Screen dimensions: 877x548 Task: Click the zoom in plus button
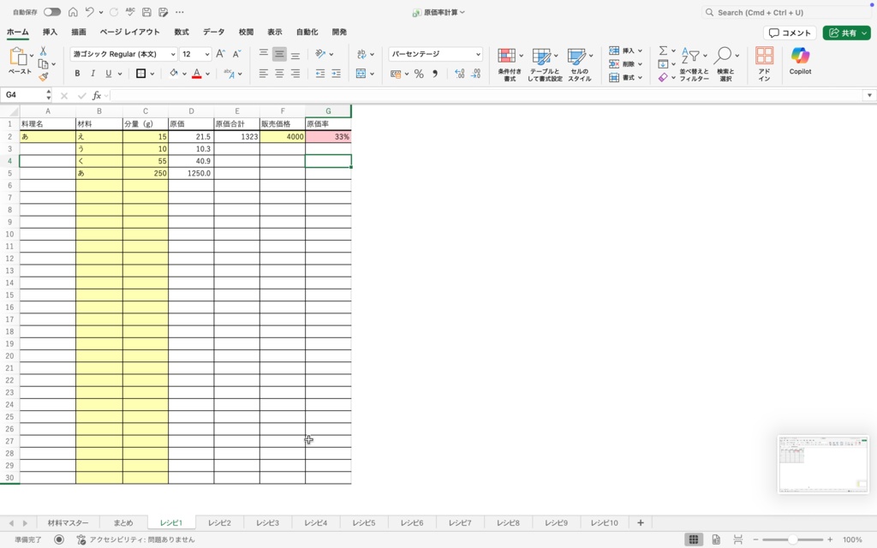click(830, 539)
